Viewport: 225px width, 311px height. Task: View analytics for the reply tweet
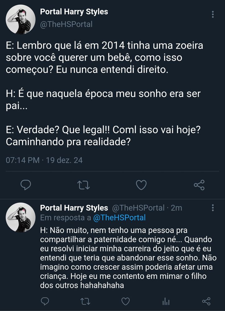point(166,301)
